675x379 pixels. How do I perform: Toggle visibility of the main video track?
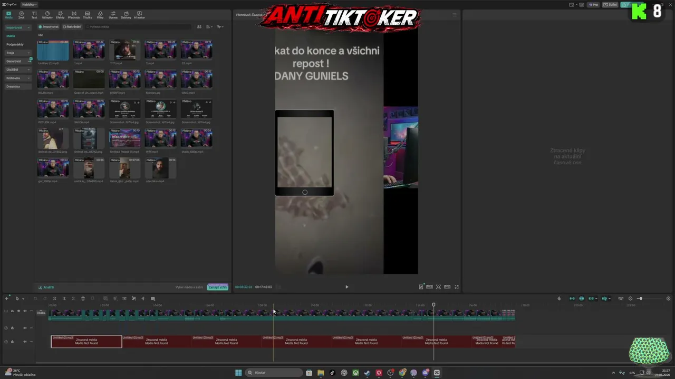pyautogui.click(x=18, y=311)
